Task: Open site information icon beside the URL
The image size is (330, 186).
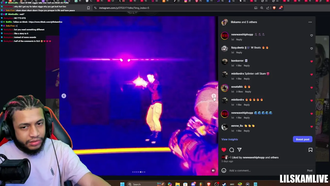Action: [x=95, y=8]
